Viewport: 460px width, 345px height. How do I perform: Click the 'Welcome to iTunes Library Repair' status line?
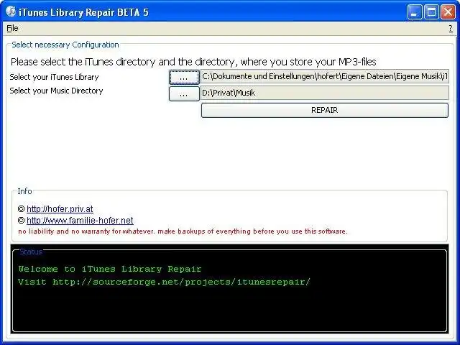110,269
